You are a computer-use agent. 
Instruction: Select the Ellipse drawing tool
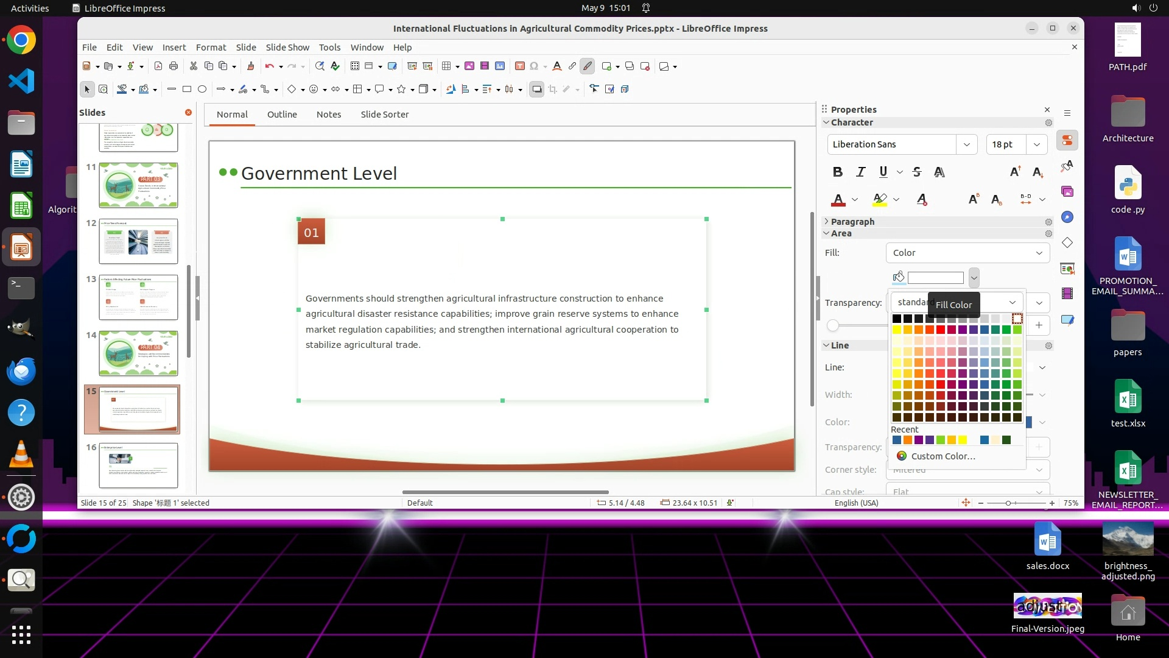point(202,89)
